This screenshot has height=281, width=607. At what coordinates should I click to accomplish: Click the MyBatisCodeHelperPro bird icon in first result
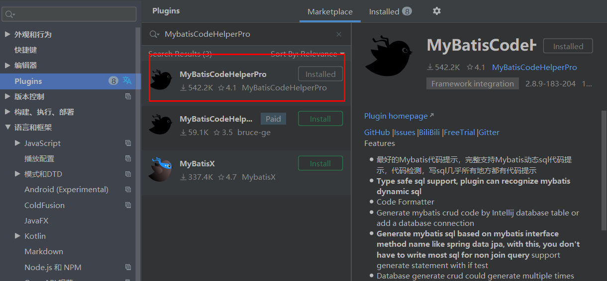[161, 80]
